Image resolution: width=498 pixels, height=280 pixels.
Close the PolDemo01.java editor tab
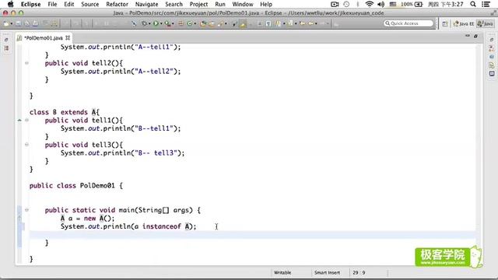coord(68,37)
